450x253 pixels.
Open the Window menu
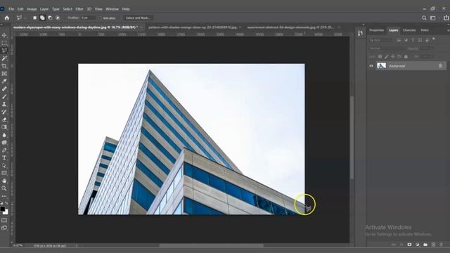point(112,9)
